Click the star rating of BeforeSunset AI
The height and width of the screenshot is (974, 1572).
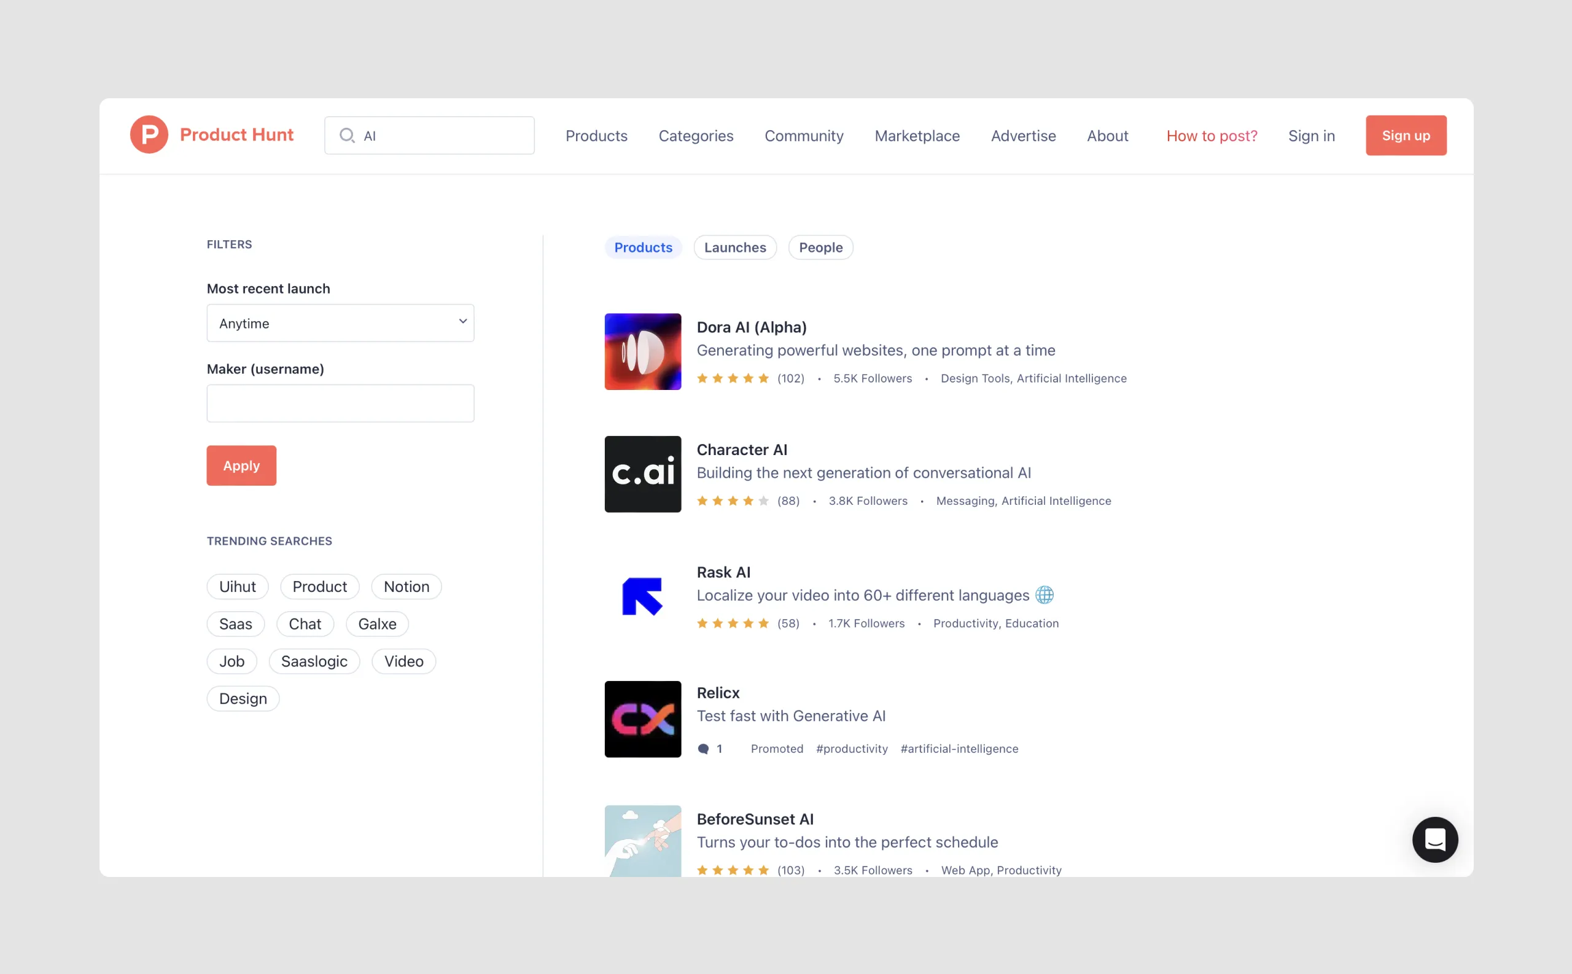[x=733, y=870]
